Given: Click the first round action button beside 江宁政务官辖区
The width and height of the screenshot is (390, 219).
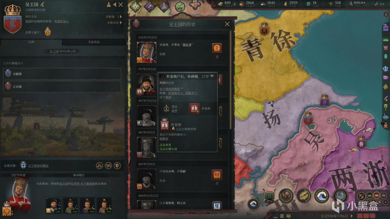Looking at the screenshot, I should (x=99, y=165).
